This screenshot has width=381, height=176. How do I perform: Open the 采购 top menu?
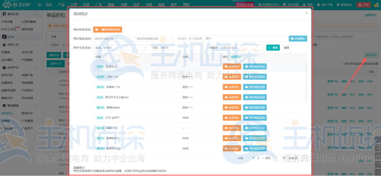(124, 4)
